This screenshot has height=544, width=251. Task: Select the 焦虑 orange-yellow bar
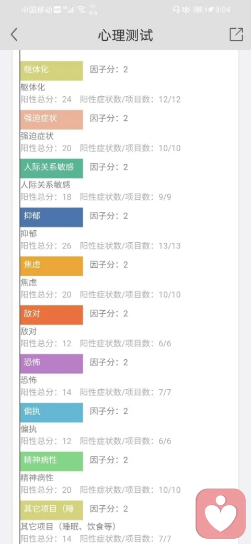(x=51, y=266)
